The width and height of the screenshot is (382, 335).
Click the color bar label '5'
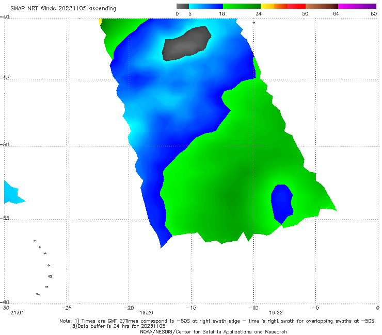pyautogui.click(x=190, y=13)
